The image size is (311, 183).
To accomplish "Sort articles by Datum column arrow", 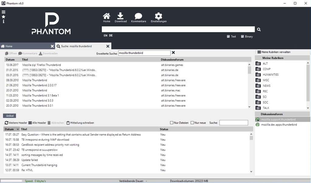I will [x=18, y=129].
